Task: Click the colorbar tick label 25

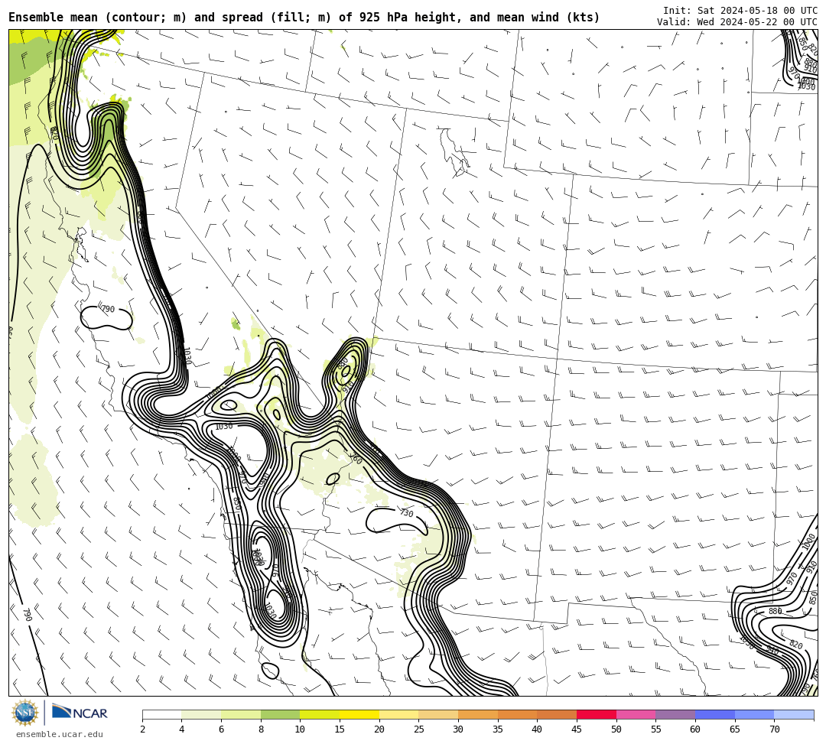Action: point(419,729)
